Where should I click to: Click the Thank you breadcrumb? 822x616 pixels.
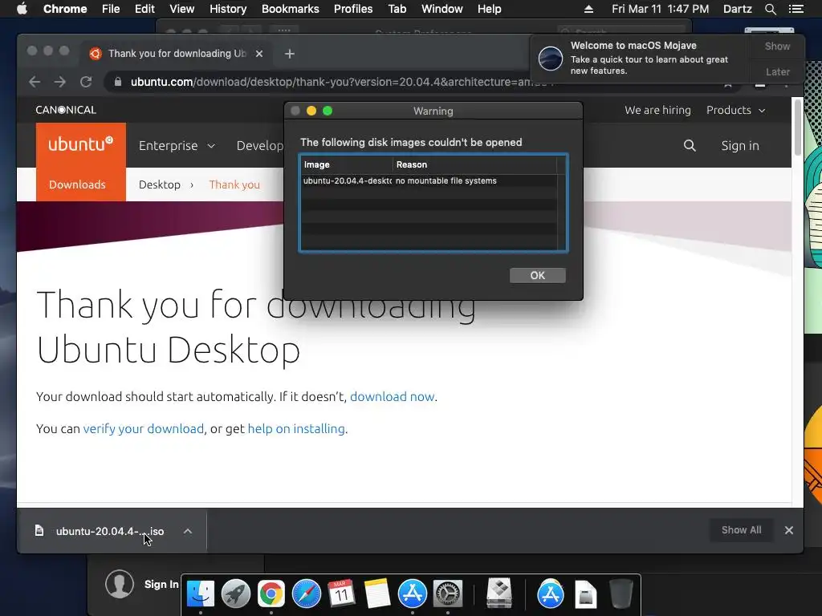pyautogui.click(x=234, y=184)
